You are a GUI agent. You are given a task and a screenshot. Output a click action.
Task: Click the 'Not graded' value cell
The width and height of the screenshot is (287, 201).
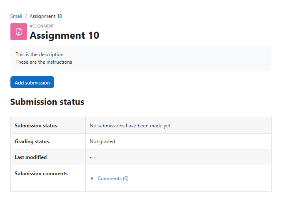(x=178, y=141)
